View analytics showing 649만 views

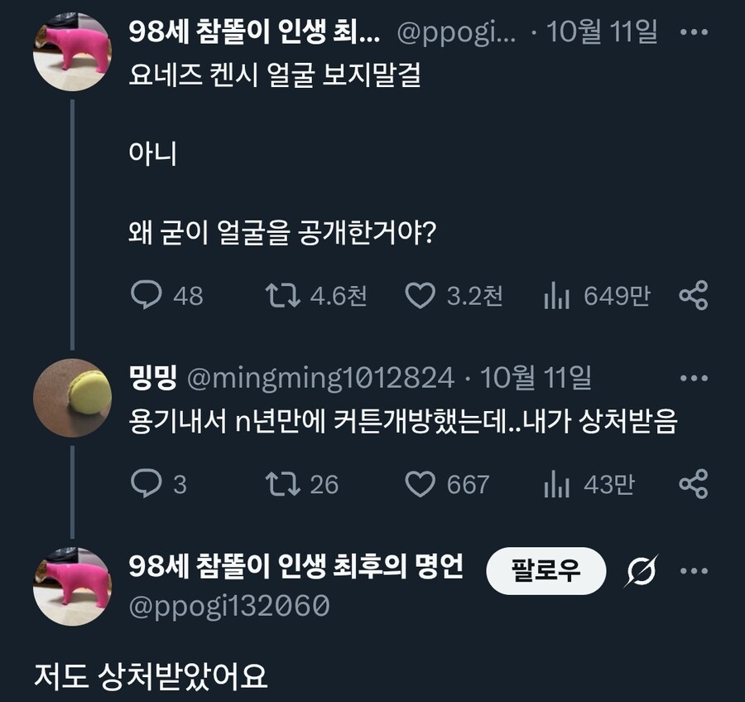[x=555, y=296]
